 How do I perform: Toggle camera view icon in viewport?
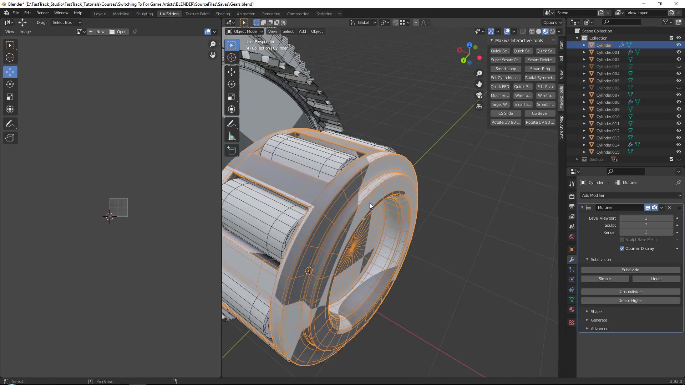click(479, 95)
